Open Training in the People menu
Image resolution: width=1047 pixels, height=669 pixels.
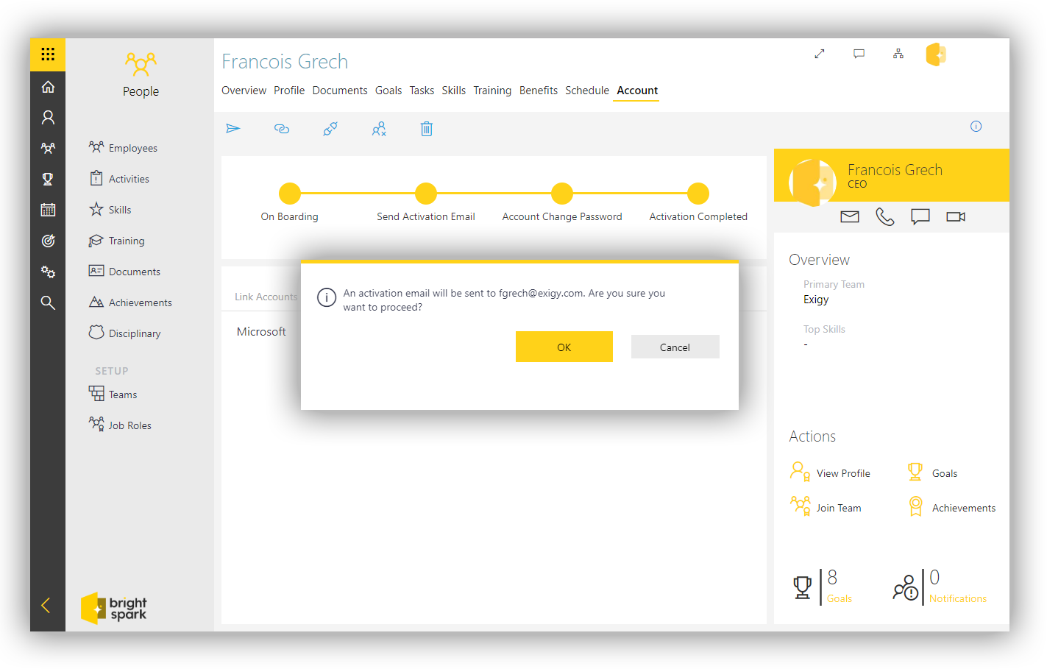click(117, 241)
